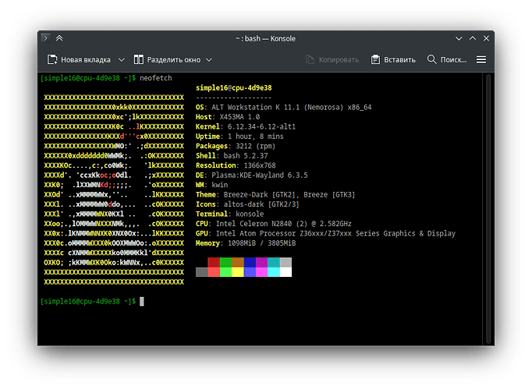Screen dimensions: 532x390
Task: Click the window title text bash — Konsole
Action: (265, 38)
